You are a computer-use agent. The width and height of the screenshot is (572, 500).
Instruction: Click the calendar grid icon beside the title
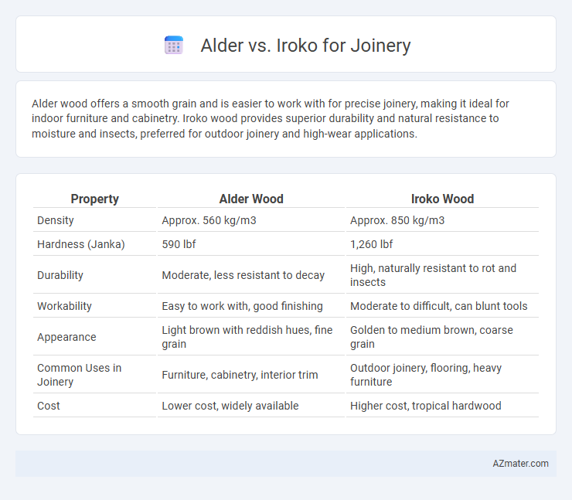pos(174,46)
